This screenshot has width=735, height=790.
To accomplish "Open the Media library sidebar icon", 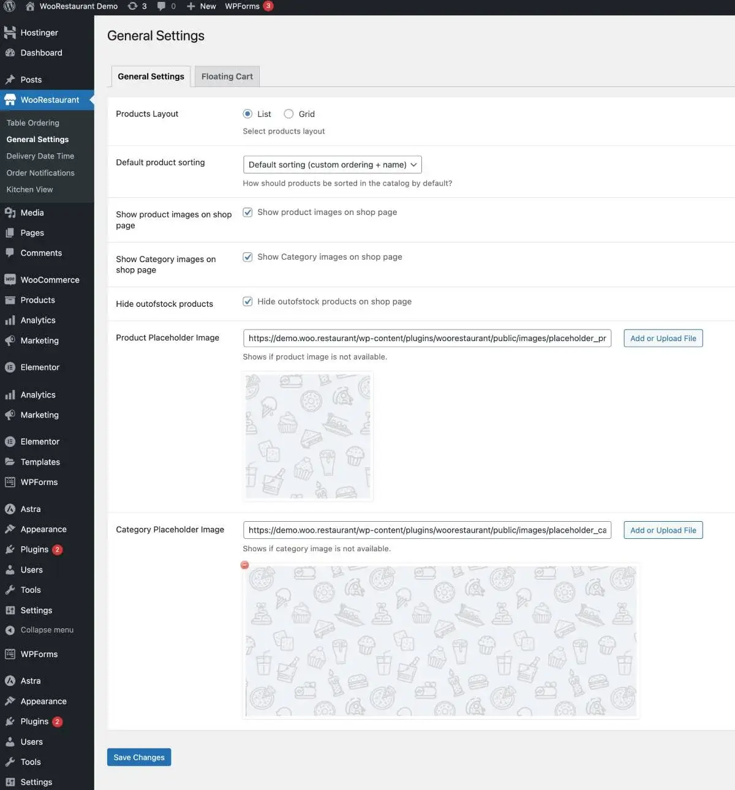I will tap(10, 213).
